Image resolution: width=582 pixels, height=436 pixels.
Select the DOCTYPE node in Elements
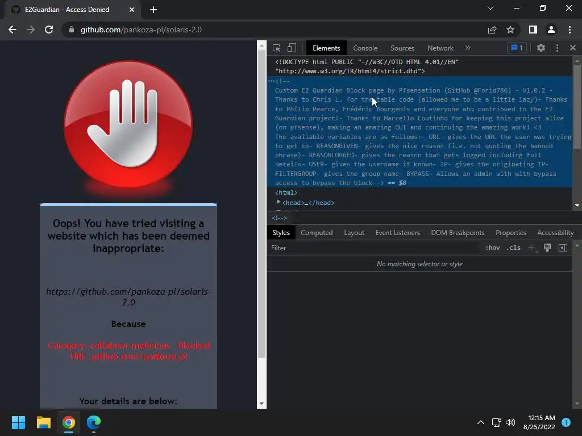pos(367,66)
